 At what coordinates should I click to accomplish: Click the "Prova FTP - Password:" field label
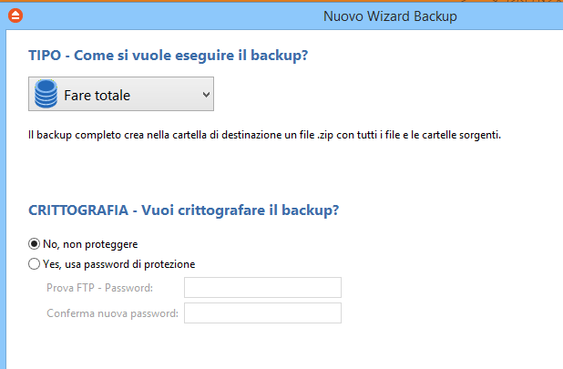coord(99,288)
